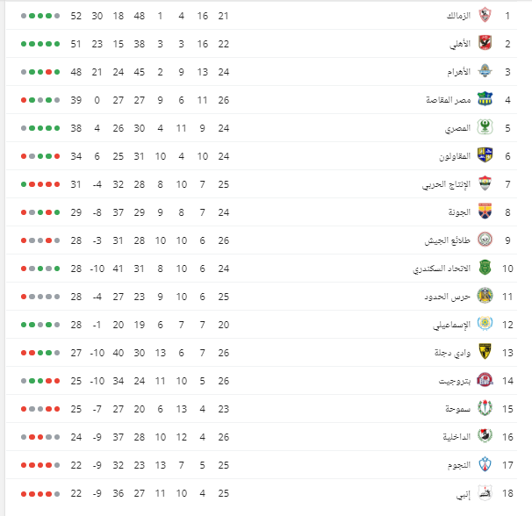
Task: Open the الاتحاد السكندري team link
Action: click(442, 269)
